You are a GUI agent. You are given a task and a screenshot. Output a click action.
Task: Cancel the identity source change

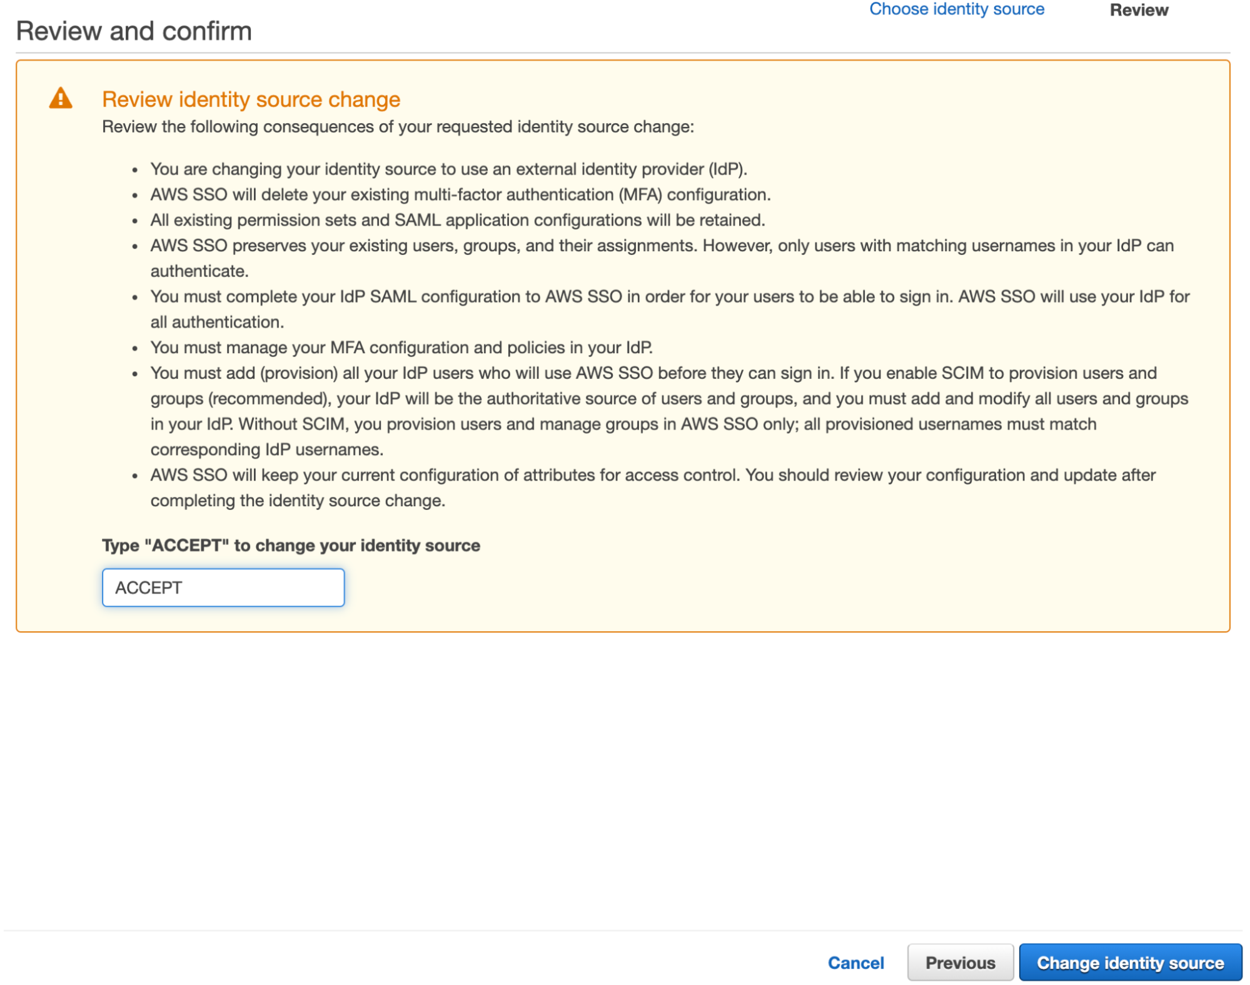855,962
